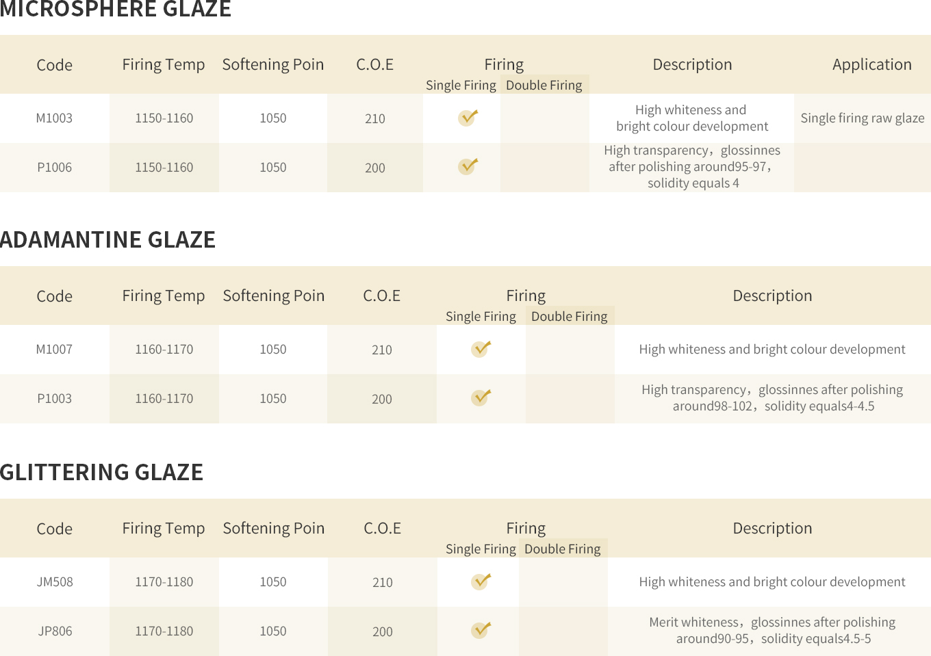Click the Single firing raw glaze cell
The height and width of the screenshot is (656, 931).
tap(863, 118)
